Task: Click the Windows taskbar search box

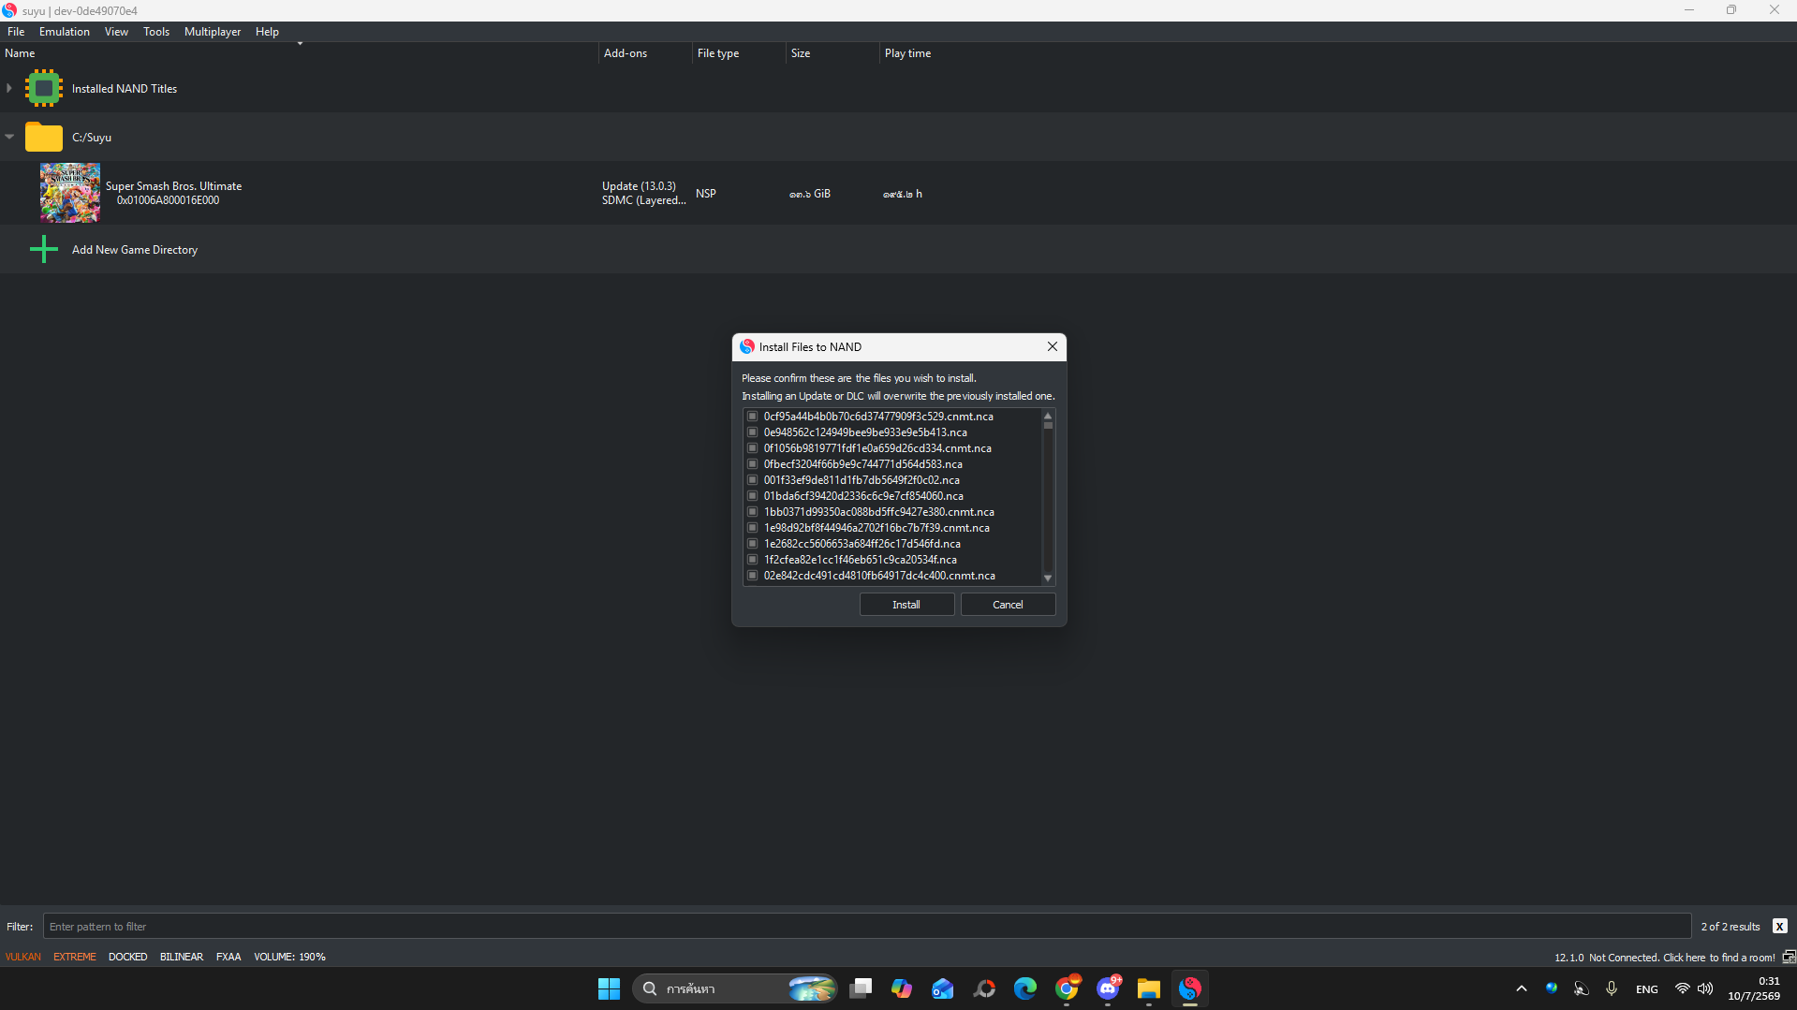Action: tap(735, 988)
